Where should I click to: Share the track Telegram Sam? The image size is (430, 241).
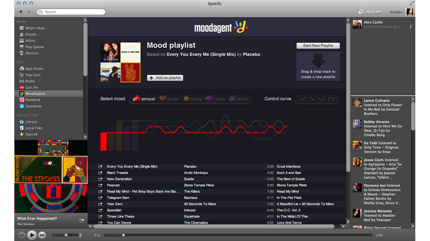(100, 198)
